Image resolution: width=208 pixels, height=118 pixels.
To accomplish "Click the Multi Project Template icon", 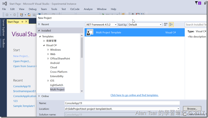I will coord(90,32).
